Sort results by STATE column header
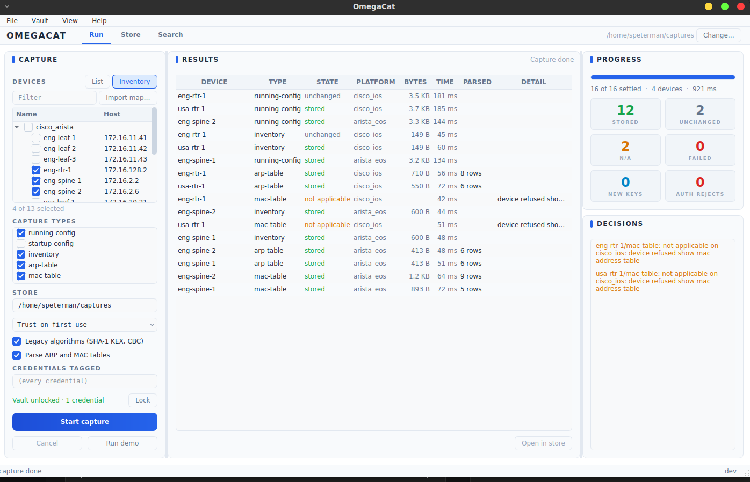Viewport: 750px width, 482px height. (327, 82)
